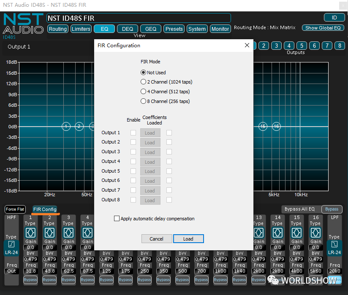Click the 250 frequency field
The width and height of the screenshot is (348, 295).
(144, 271)
